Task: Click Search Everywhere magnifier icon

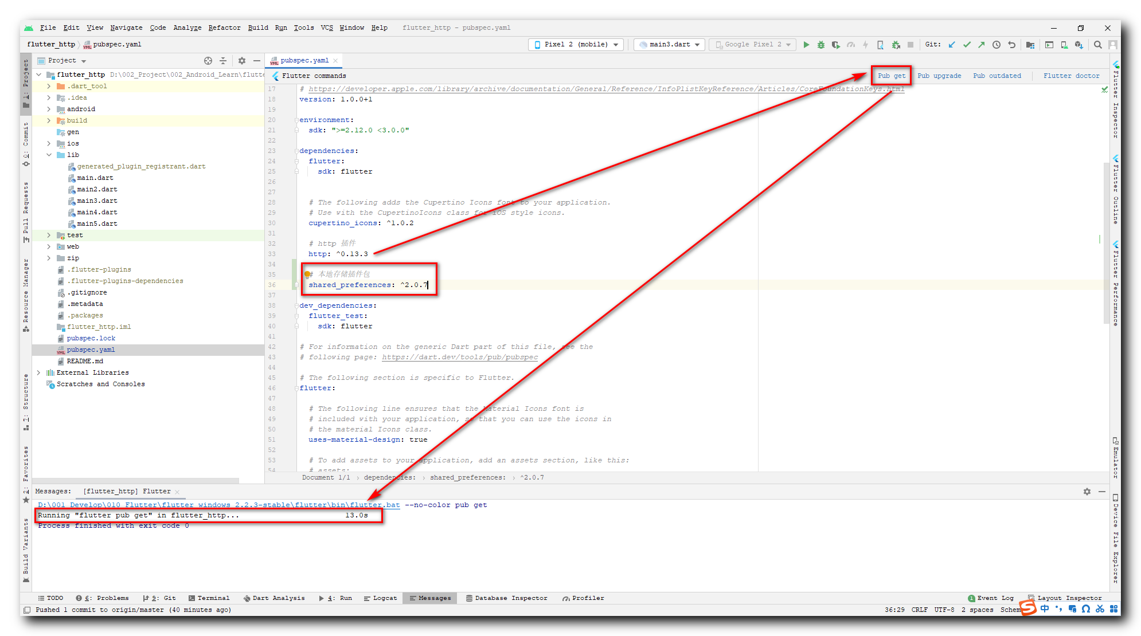Action: (1098, 45)
